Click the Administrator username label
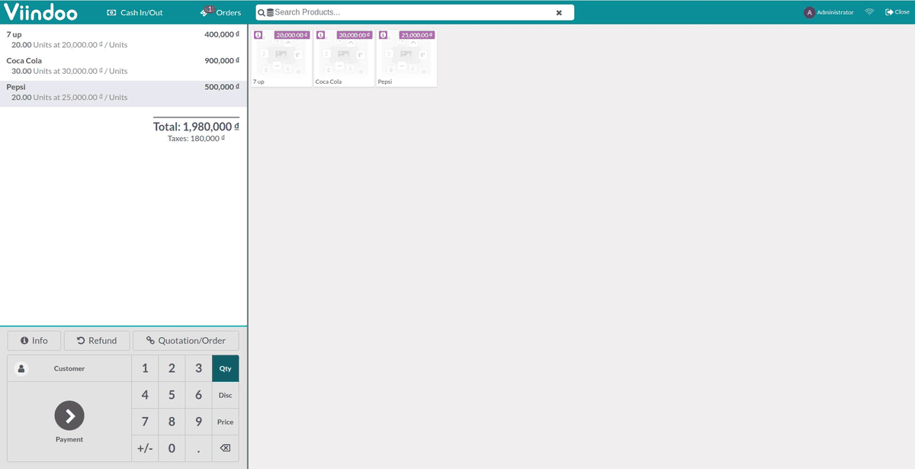915x469 pixels. [x=835, y=12]
